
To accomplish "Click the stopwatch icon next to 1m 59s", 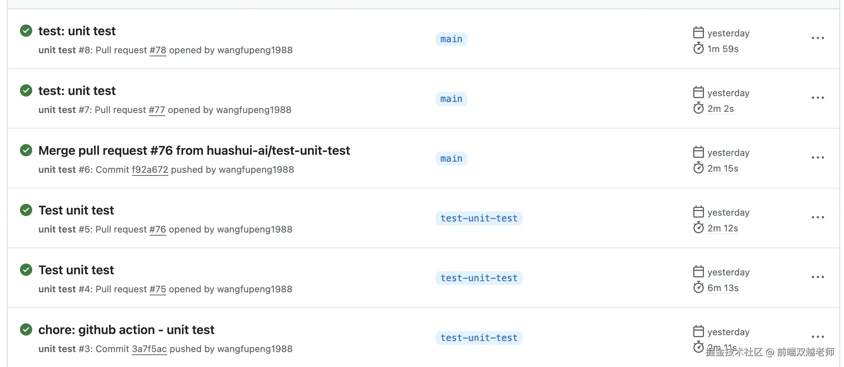I will pyautogui.click(x=698, y=49).
